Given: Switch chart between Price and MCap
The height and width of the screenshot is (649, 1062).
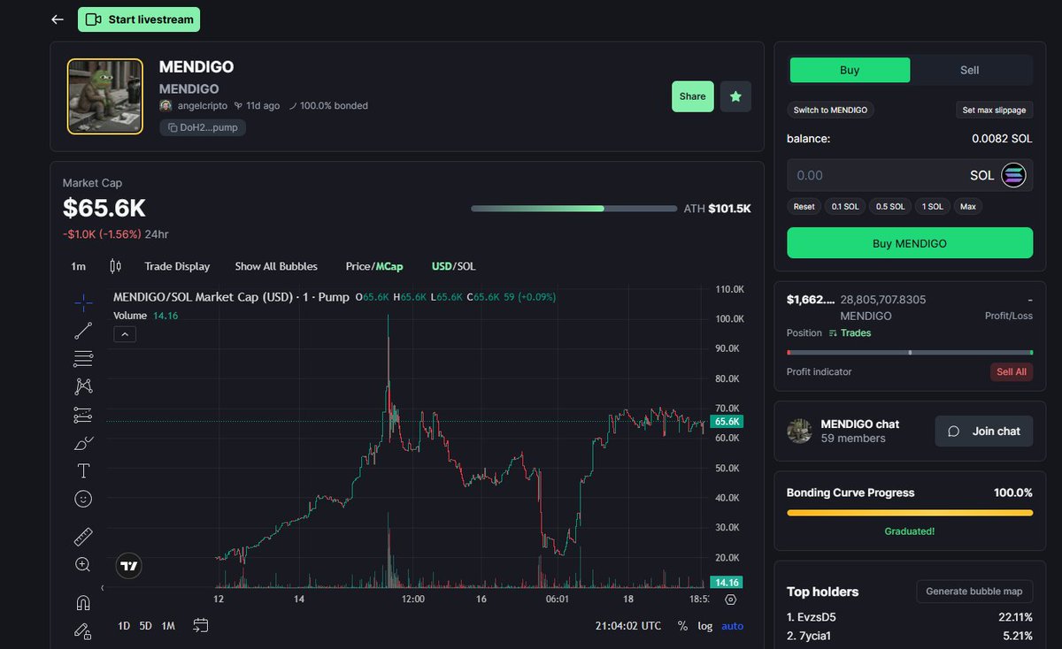Looking at the screenshot, I should tap(374, 266).
